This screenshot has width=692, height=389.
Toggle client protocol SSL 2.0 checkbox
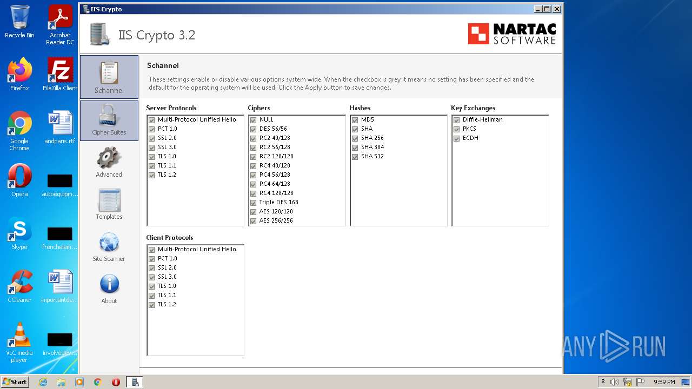(x=151, y=268)
